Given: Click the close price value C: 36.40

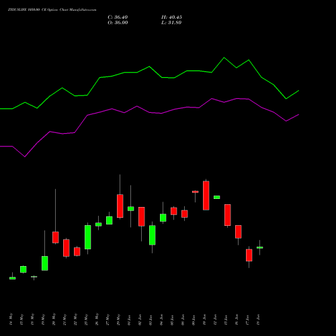Looking at the screenshot, I should (118, 17).
